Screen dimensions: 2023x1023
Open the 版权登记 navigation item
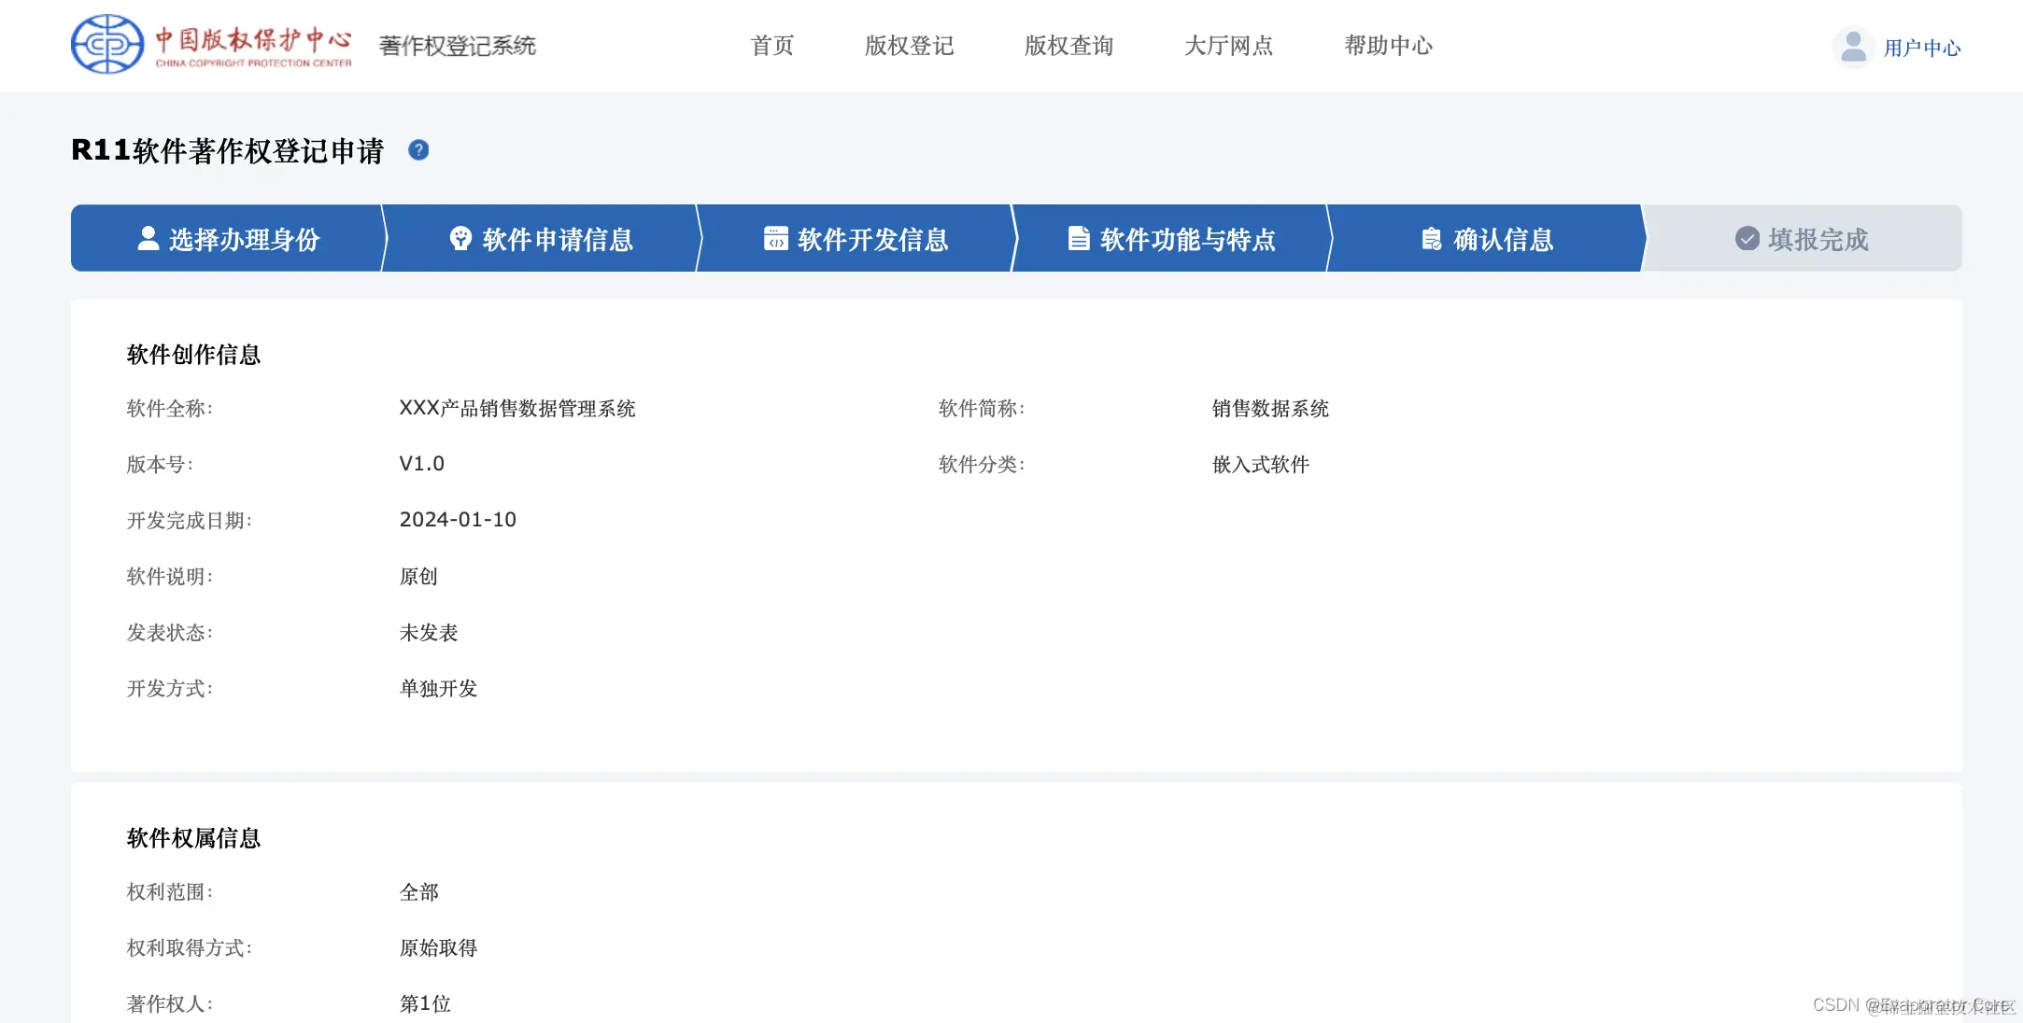[909, 46]
